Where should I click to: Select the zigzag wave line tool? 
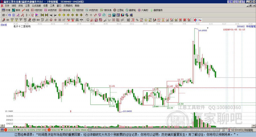[x=109, y=20]
